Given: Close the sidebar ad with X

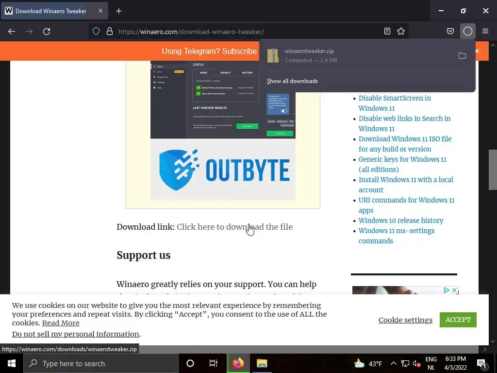Looking at the screenshot, I should click(454, 290).
